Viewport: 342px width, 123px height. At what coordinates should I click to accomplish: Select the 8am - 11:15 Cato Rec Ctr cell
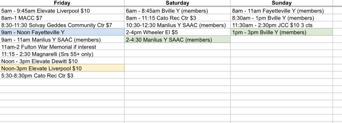(x=177, y=18)
